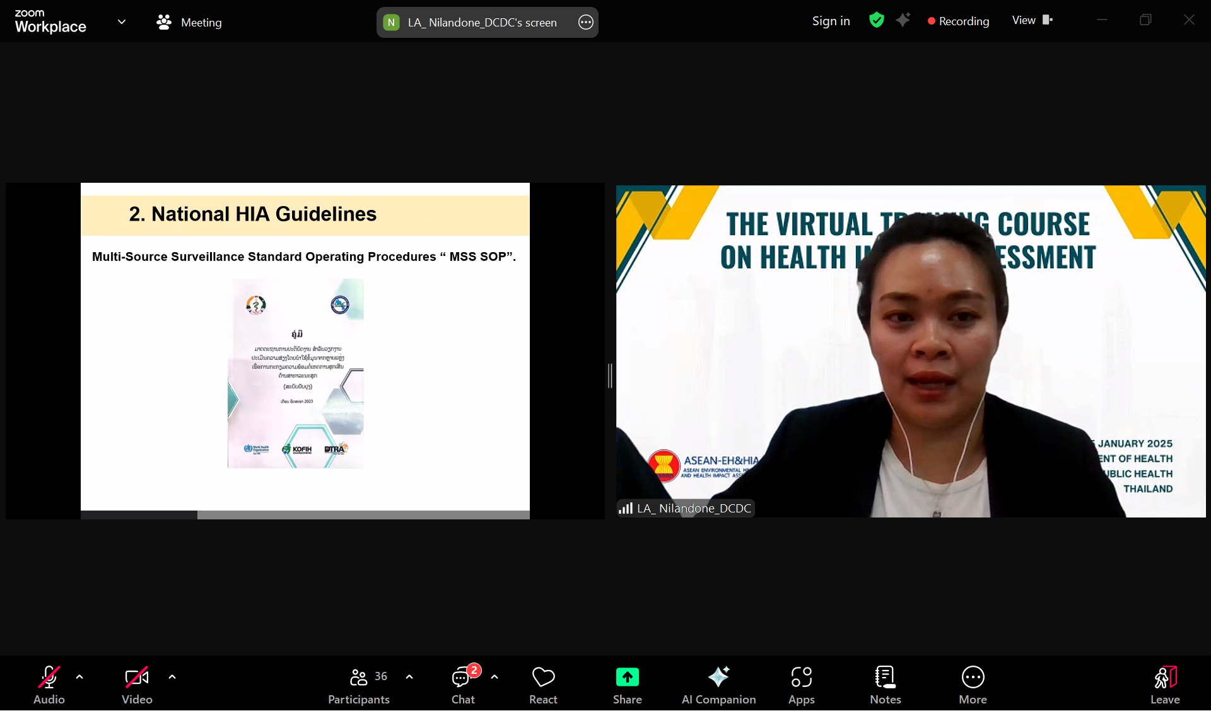
Task: Click the green Share button
Action: (627, 678)
